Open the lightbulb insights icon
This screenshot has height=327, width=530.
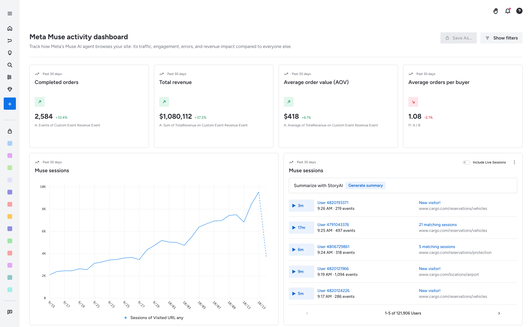tap(10, 53)
